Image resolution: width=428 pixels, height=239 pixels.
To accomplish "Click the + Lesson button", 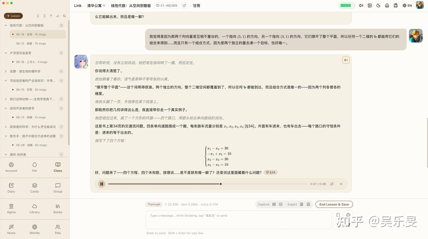I will point(13,16).
